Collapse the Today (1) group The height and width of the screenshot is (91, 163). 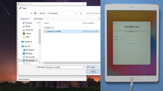click(43, 28)
